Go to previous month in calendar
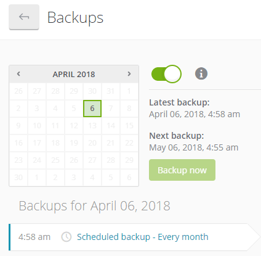Image resolution: width=261 pixels, height=256 pixels. 18,74
